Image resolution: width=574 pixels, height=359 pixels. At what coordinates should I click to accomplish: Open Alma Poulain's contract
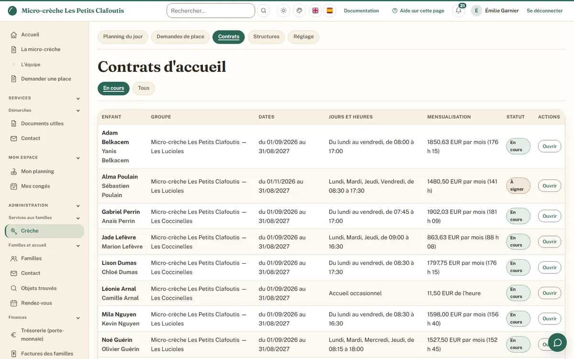pos(550,186)
